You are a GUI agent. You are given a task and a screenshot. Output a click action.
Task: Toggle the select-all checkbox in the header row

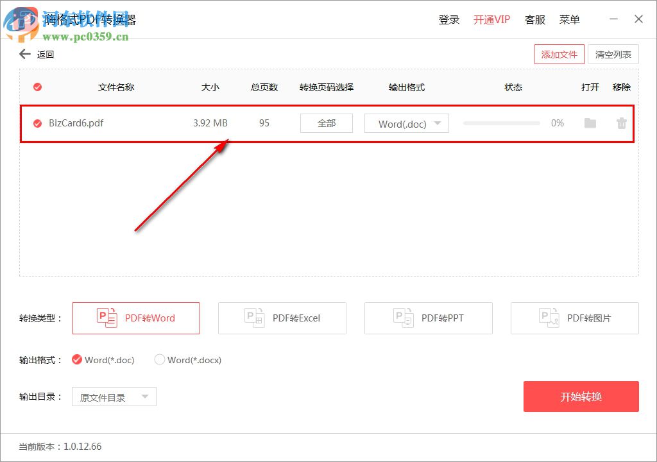click(x=37, y=87)
